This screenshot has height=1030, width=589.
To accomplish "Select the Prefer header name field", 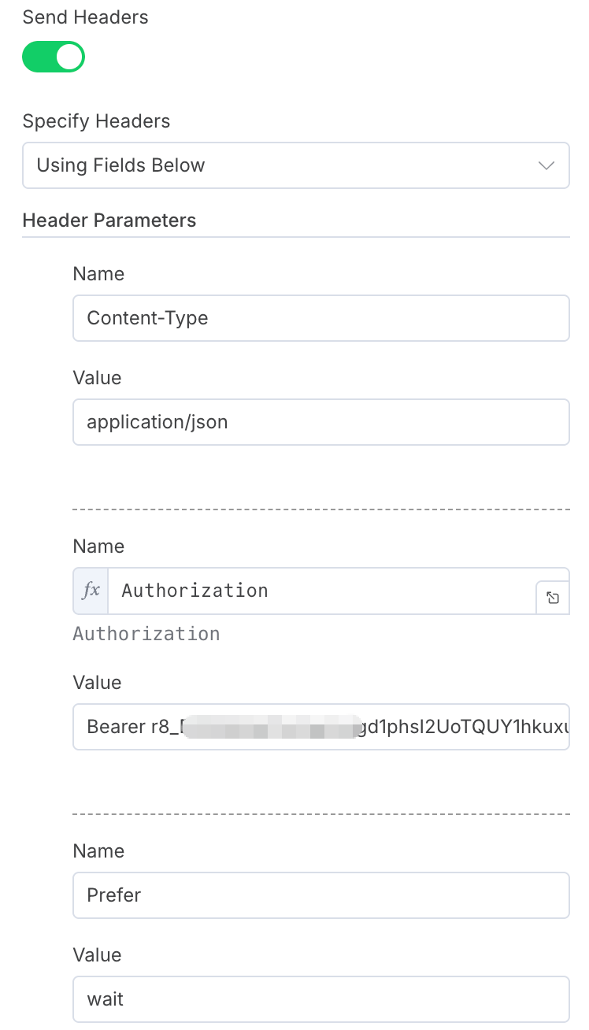I will tap(320, 895).
